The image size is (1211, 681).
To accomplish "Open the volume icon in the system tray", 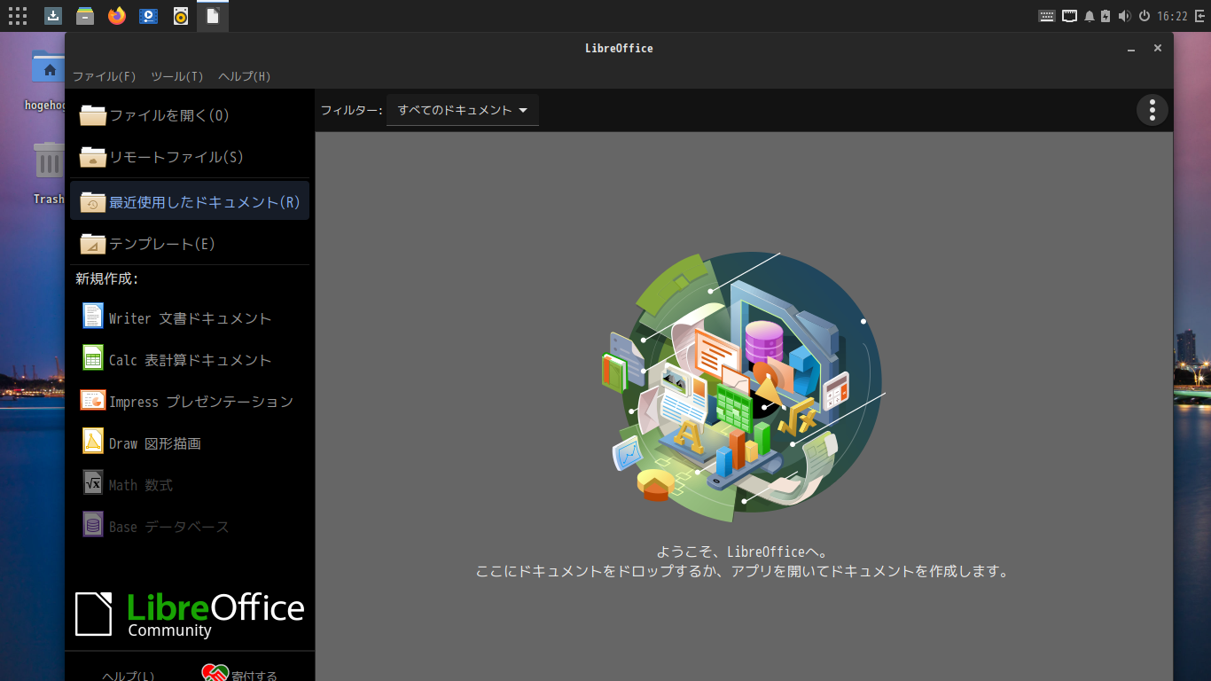I will coord(1124,15).
